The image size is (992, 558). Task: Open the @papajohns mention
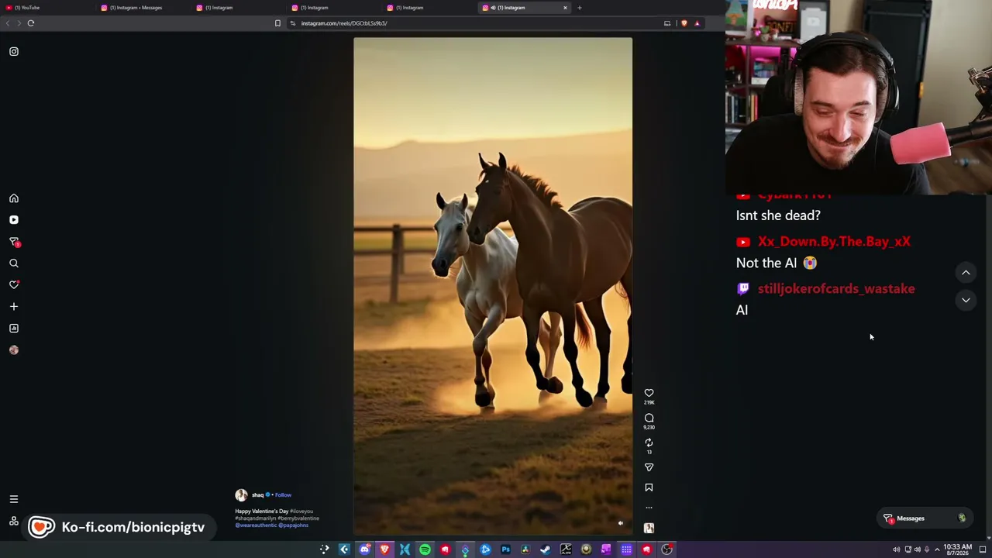coord(294,525)
